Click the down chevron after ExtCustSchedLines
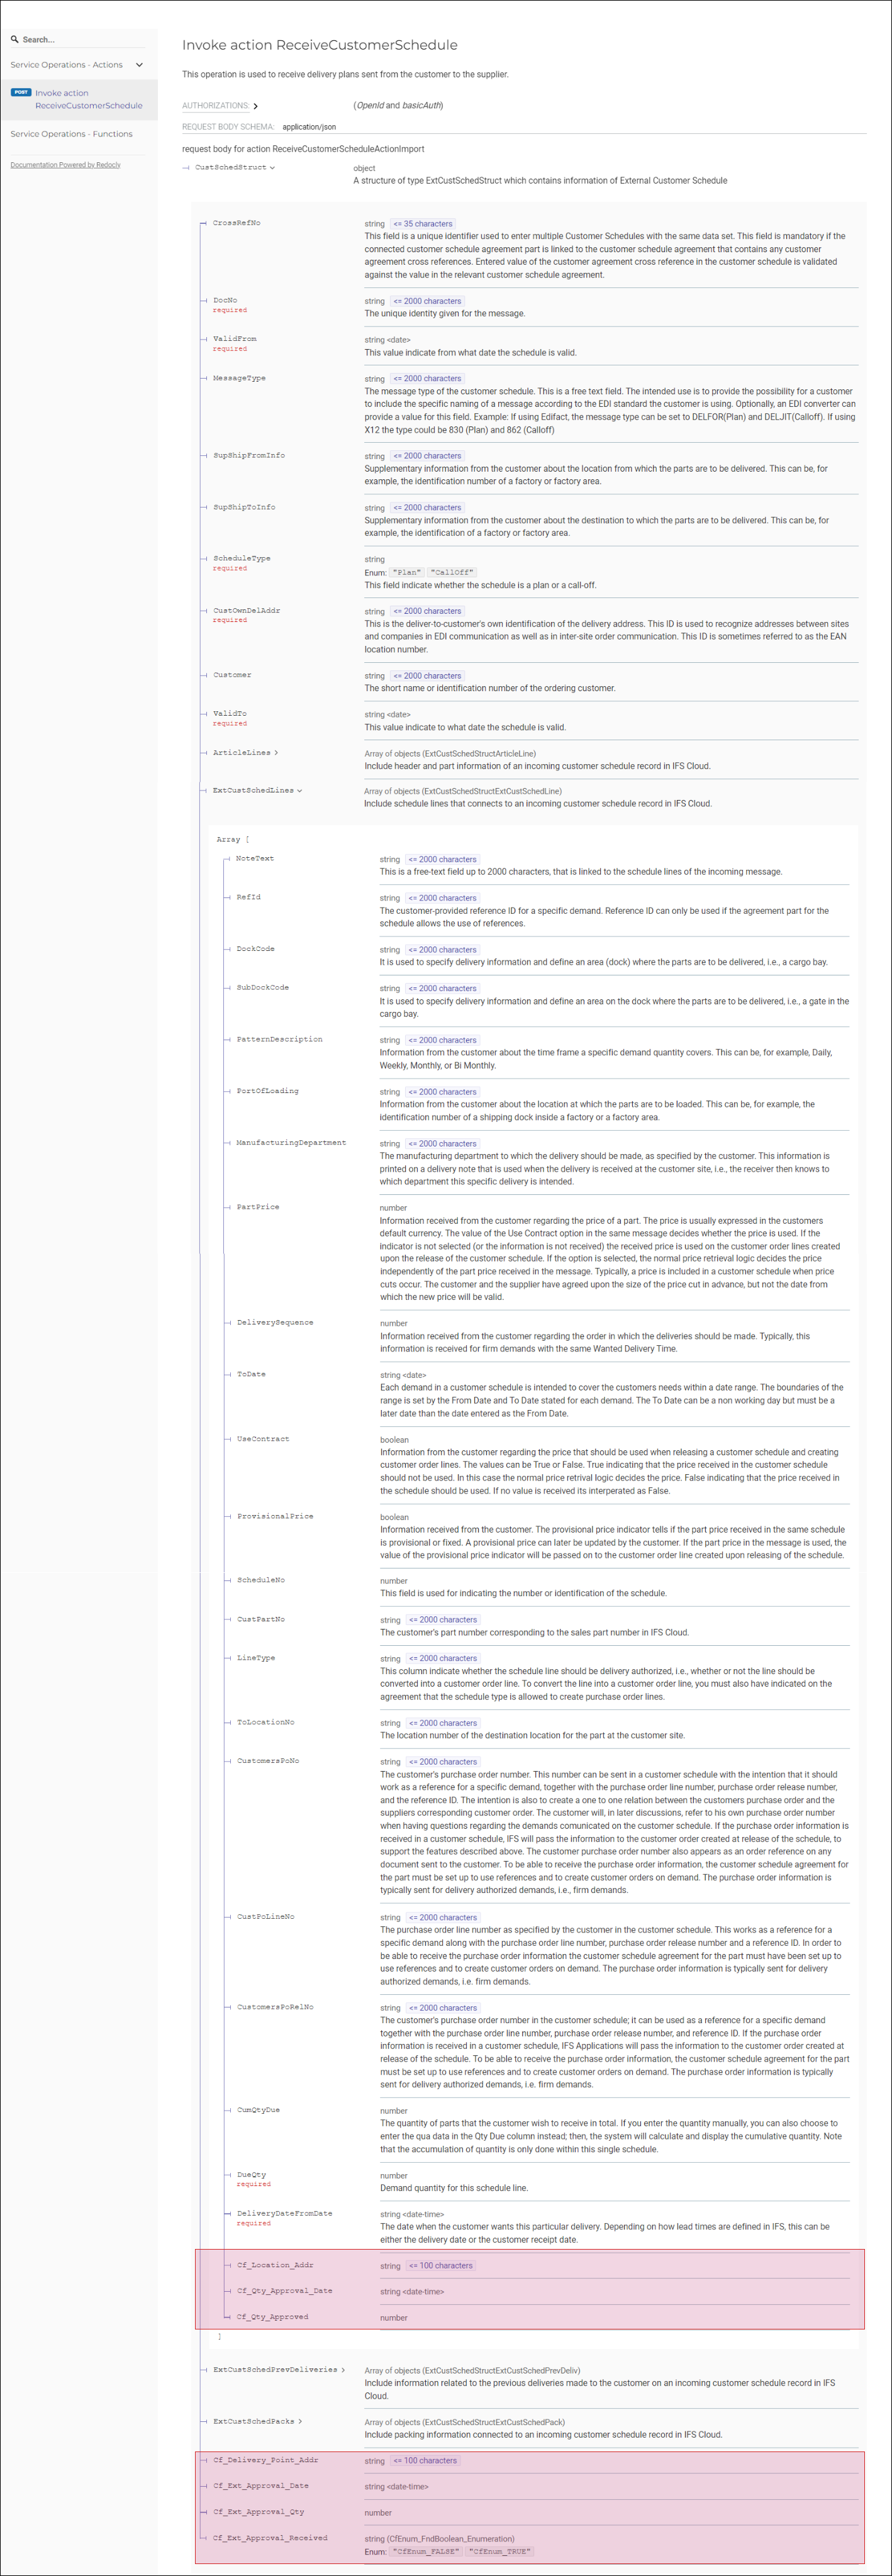892x2576 pixels. [x=299, y=791]
